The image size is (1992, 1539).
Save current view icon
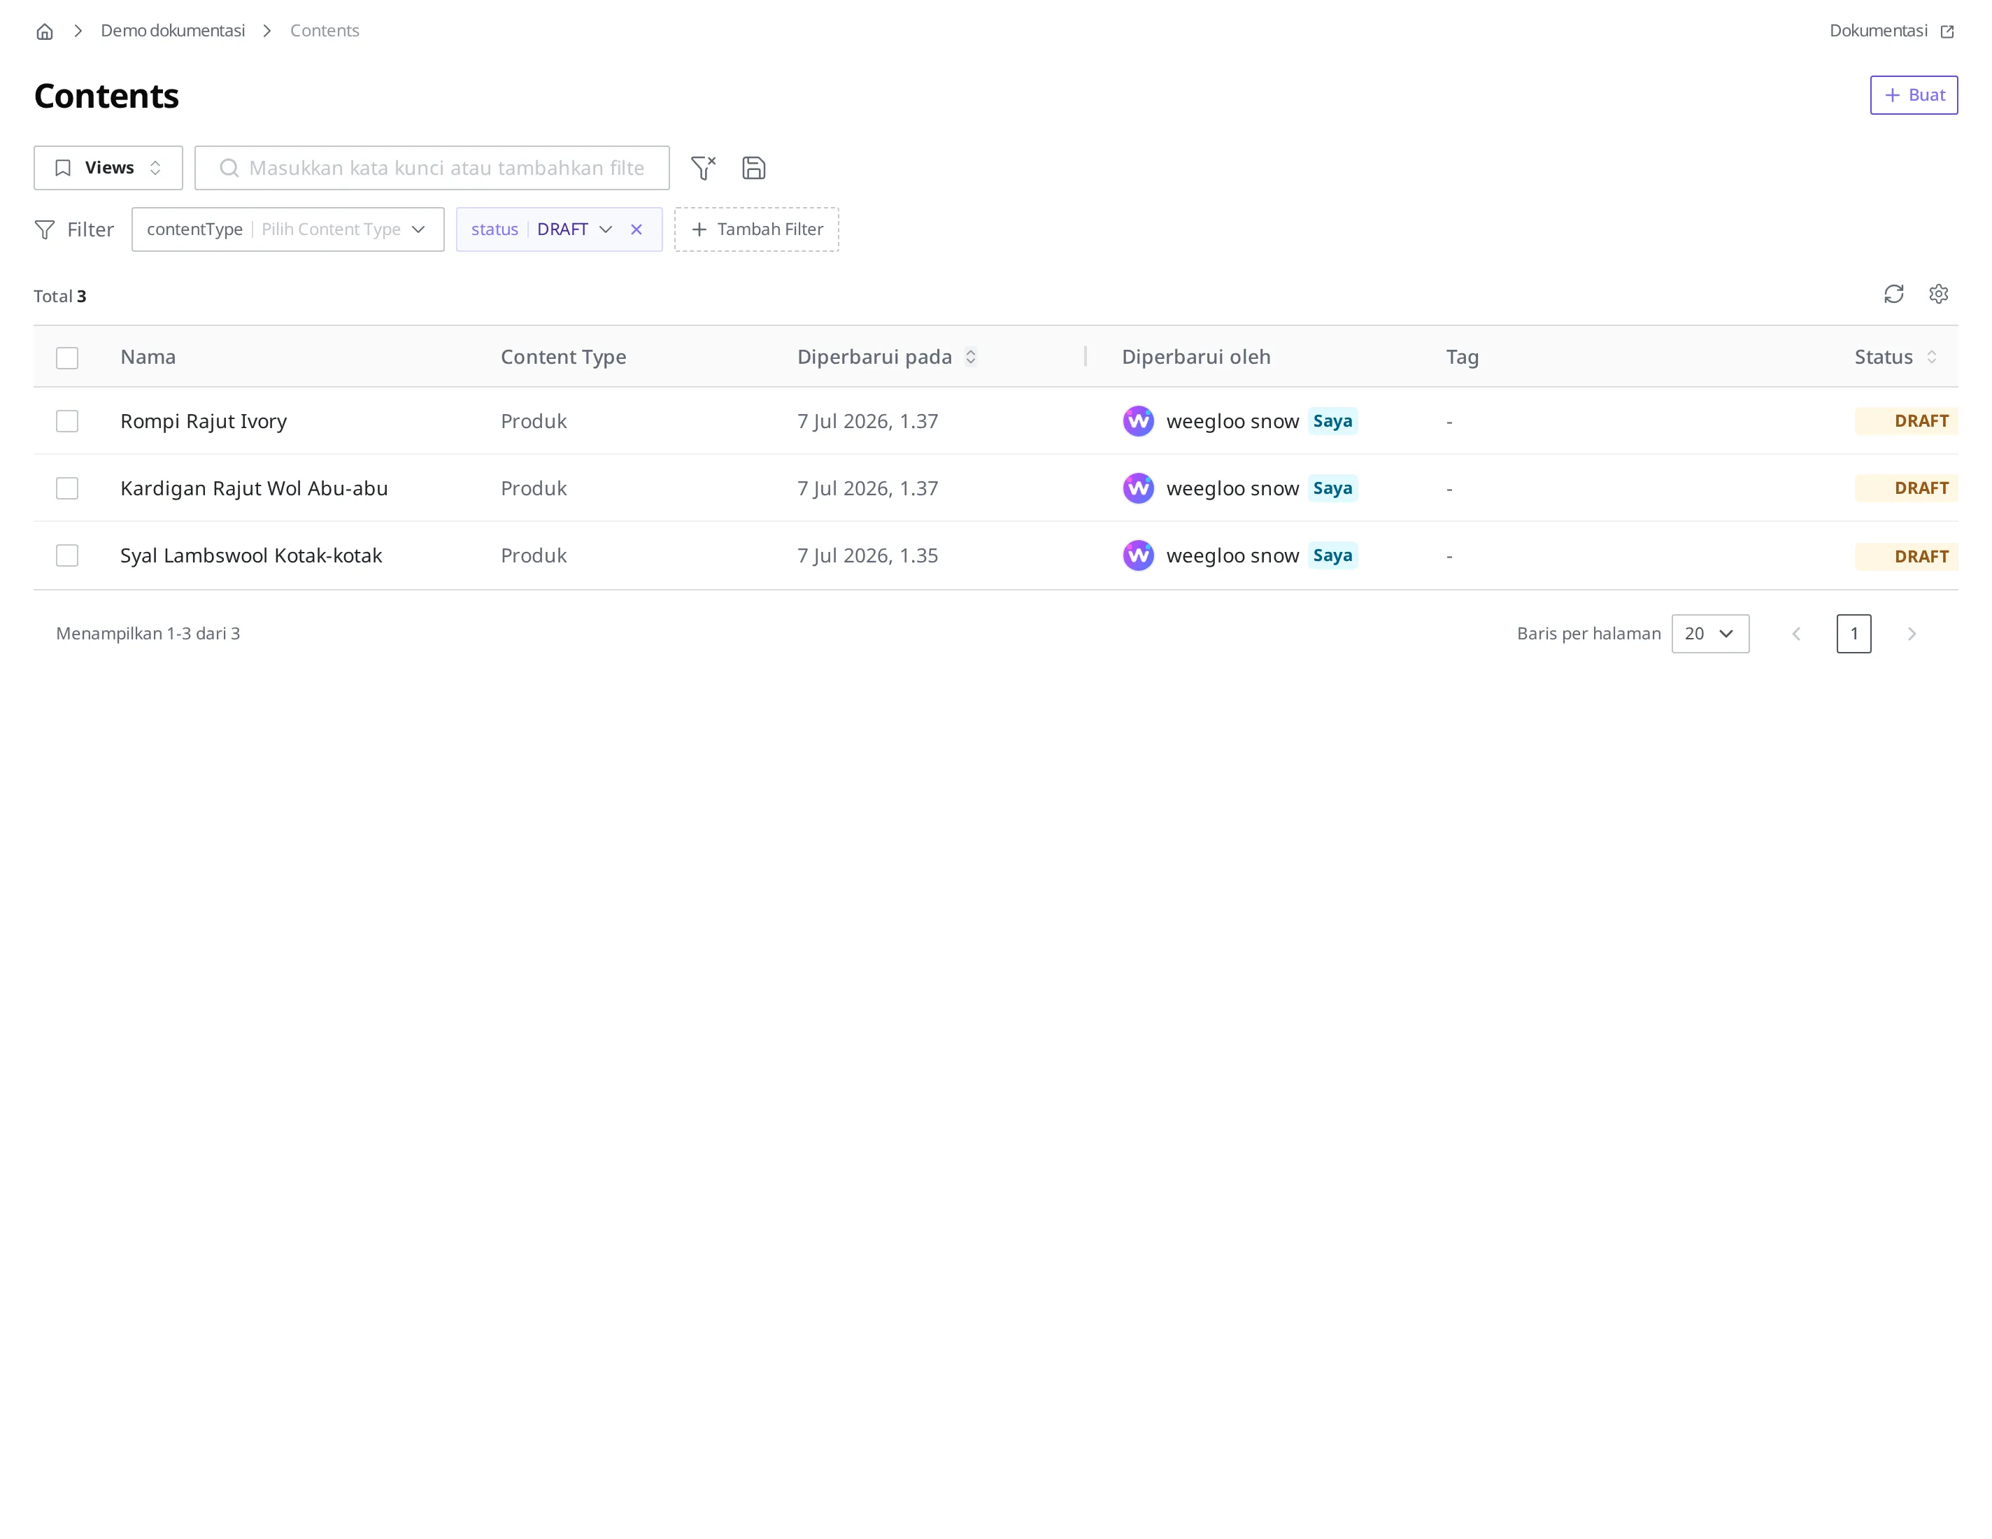753,168
